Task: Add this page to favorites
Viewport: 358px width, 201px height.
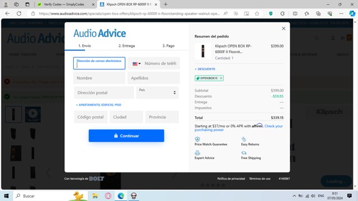Action: click(257, 13)
